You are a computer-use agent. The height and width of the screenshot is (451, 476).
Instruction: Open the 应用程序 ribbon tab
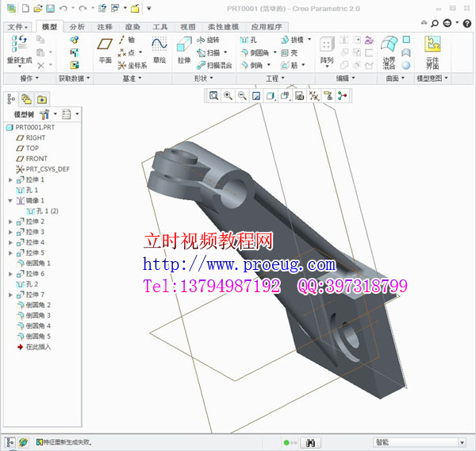click(x=267, y=27)
